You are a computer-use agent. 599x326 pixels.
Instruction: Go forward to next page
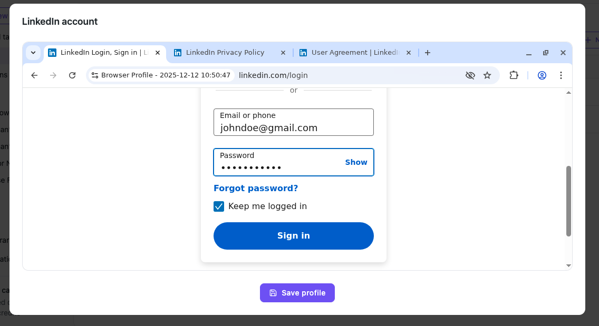coord(53,75)
